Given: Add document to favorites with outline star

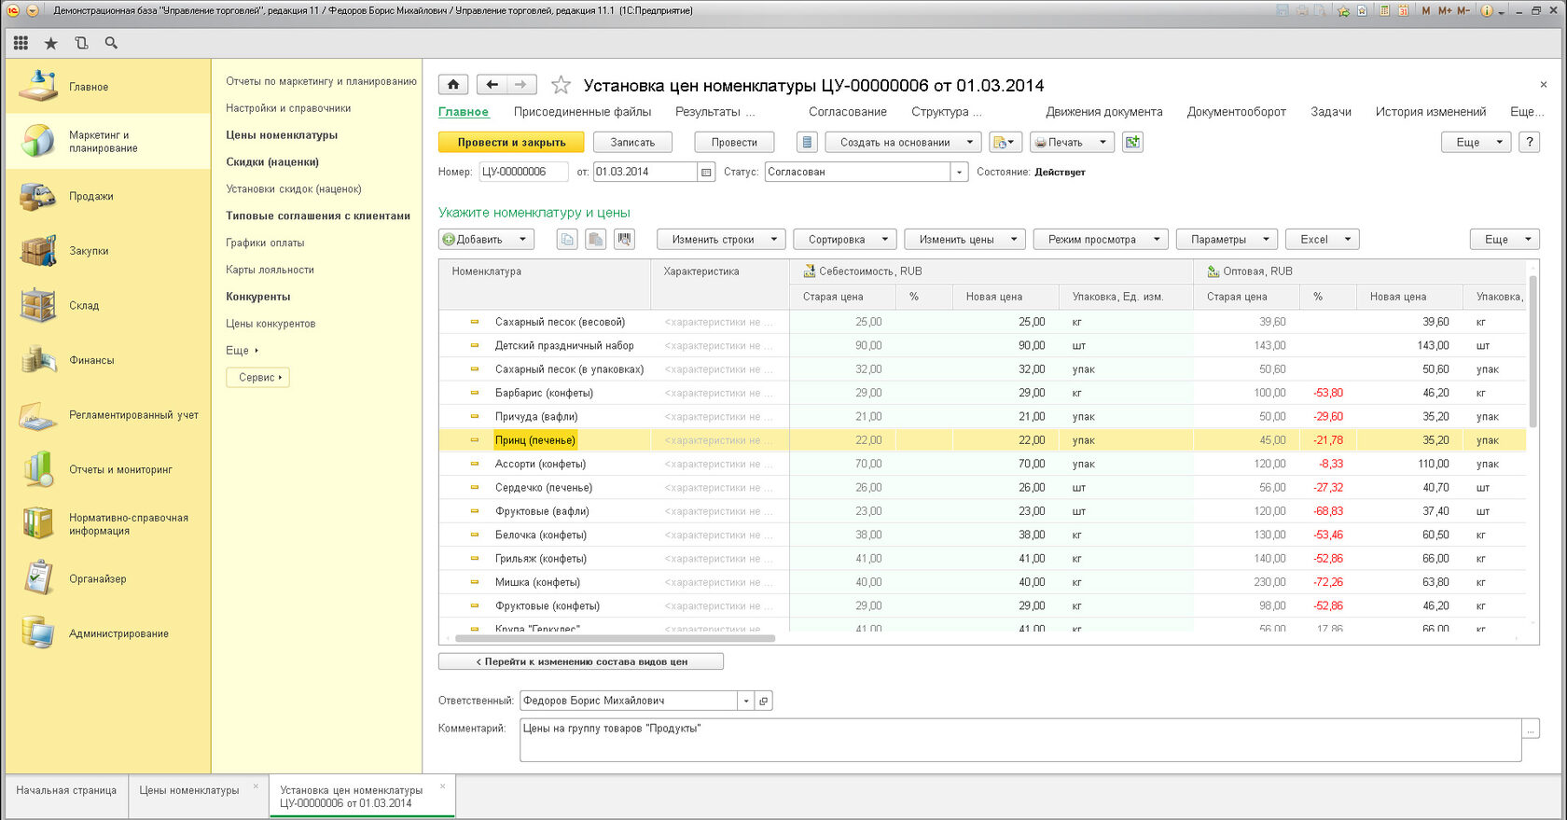Looking at the screenshot, I should coord(561,86).
